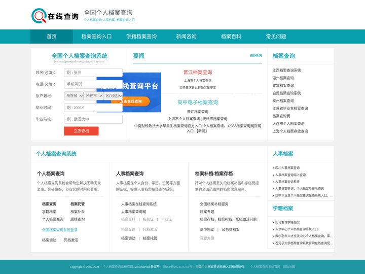The height and width of the screenshot is (274, 365).
Task: Open the 浙ICP备 record number link
Action: [x=178, y=267]
